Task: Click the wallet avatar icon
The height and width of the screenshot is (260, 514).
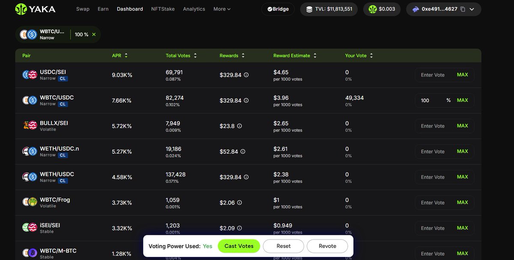Action: coord(415,9)
